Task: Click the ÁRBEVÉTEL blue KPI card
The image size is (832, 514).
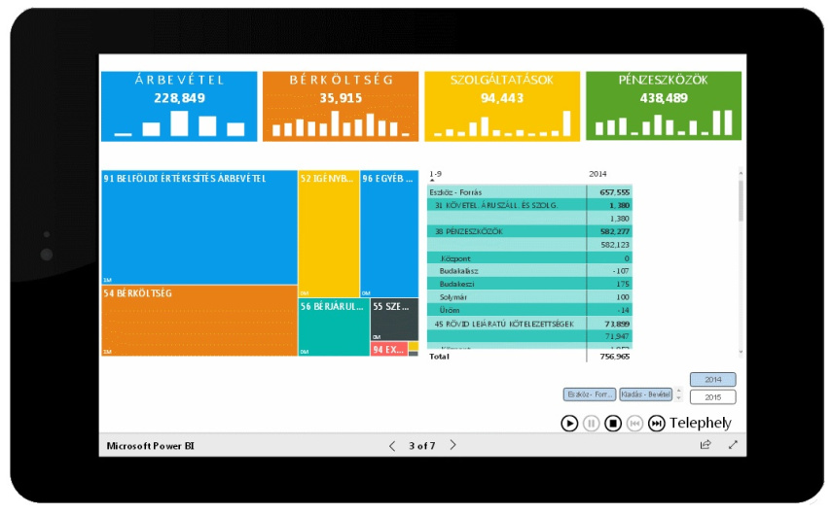Action: (x=178, y=106)
